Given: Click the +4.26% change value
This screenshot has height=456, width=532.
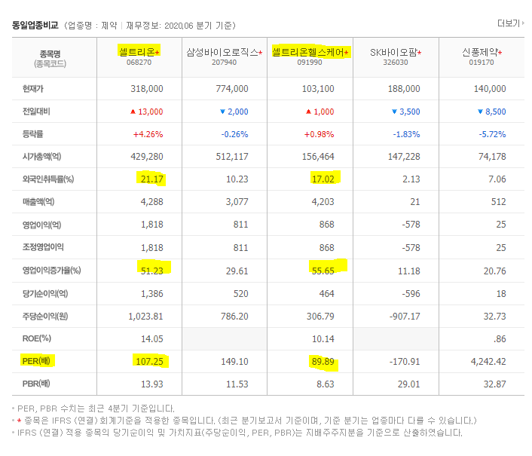Looking at the screenshot, I should 148,134.
